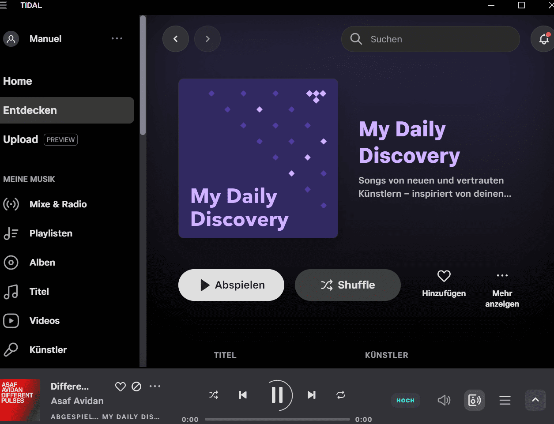Click the sidebar vertical scrollbar
Screen dimensions: 554x424
tap(143, 75)
